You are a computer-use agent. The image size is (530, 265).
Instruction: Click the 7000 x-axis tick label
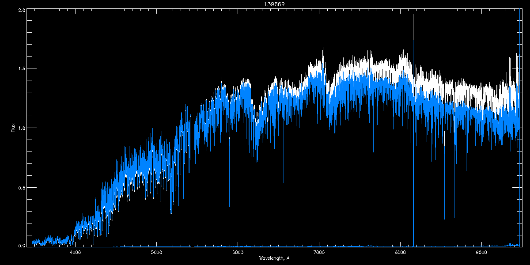pos(319,253)
